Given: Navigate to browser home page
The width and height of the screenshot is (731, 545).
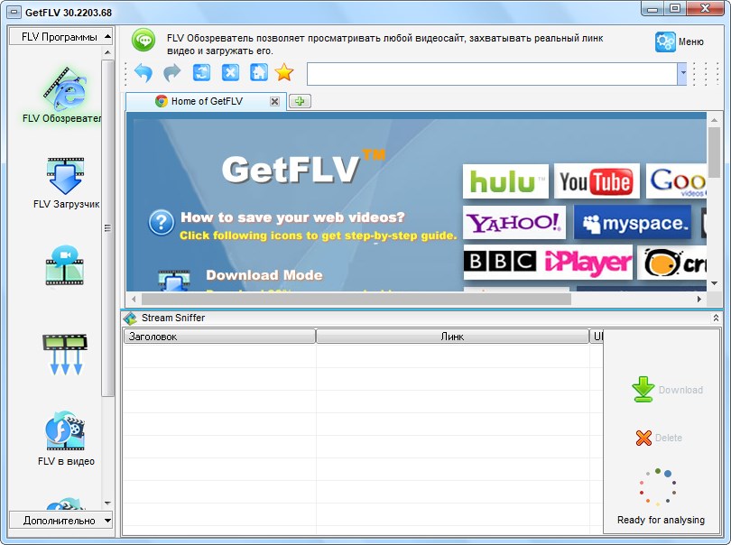Looking at the screenshot, I should click(x=257, y=73).
